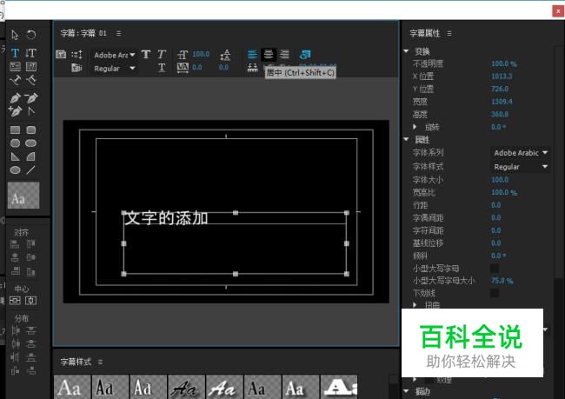The width and height of the screenshot is (565, 399).
Task: Select the Pen tool
Action: coord(16,97)
